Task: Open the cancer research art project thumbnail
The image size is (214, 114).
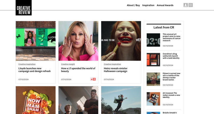Action: (x=153, y=40)
